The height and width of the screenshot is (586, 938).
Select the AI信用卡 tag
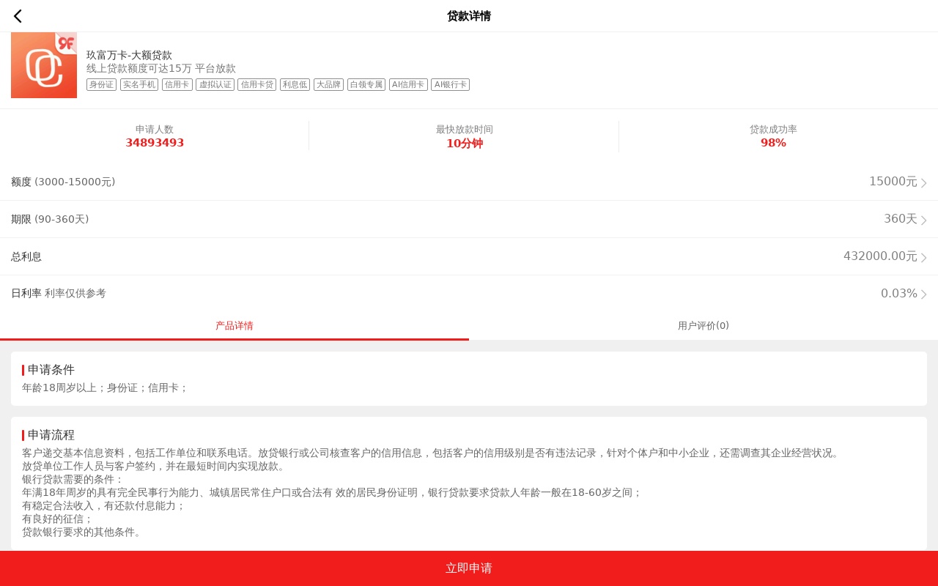(x=409, y=84)
